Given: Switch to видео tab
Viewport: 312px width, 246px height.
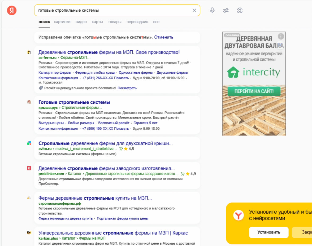Looking at the screenshot, I should 81,22.
